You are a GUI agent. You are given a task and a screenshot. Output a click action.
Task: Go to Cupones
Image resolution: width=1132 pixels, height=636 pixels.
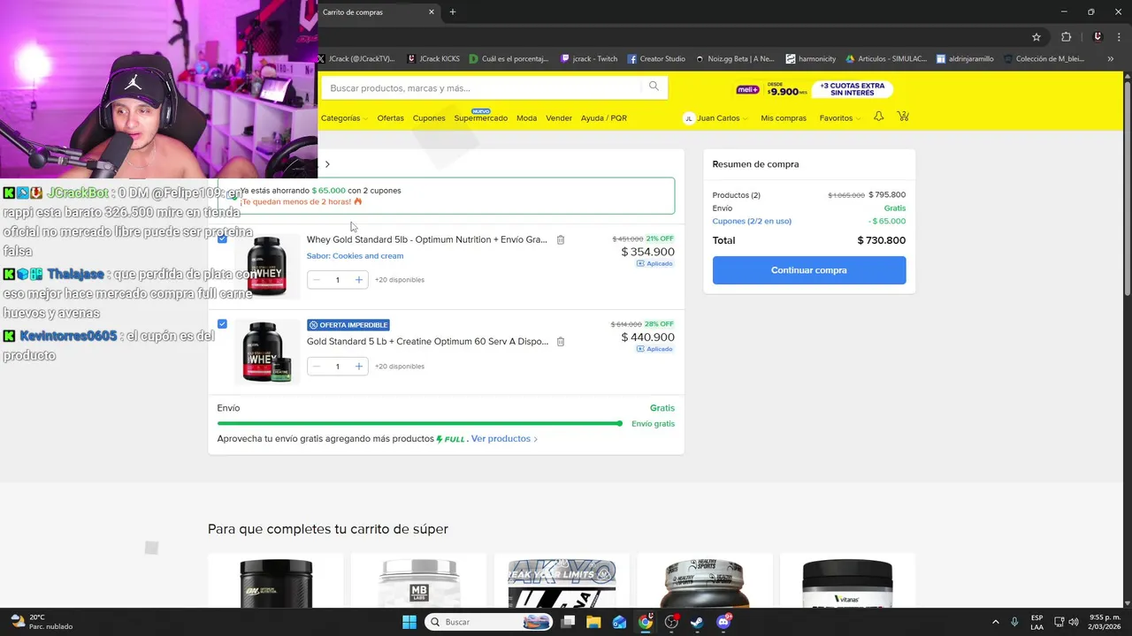coord(429,117)
